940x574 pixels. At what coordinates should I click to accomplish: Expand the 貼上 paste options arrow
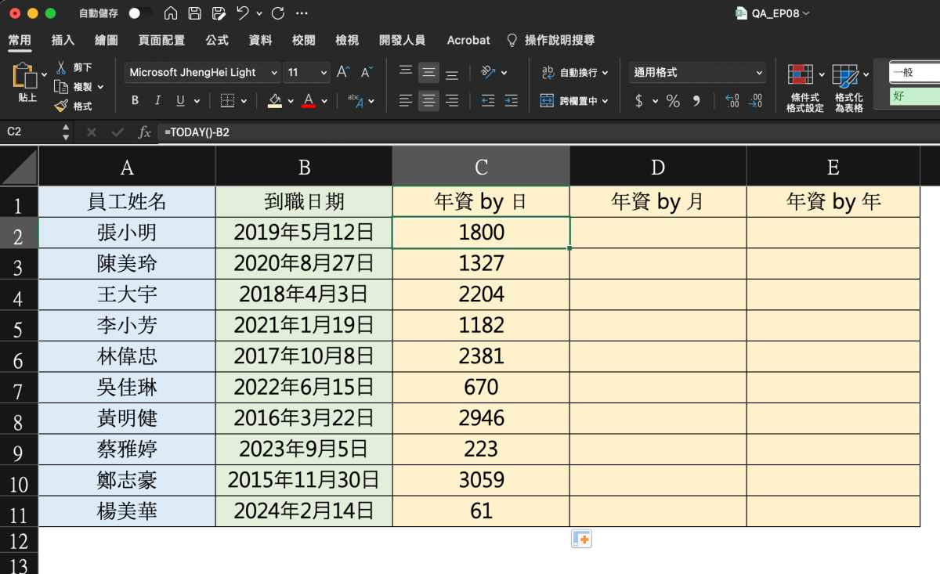[x=44, y=75]
